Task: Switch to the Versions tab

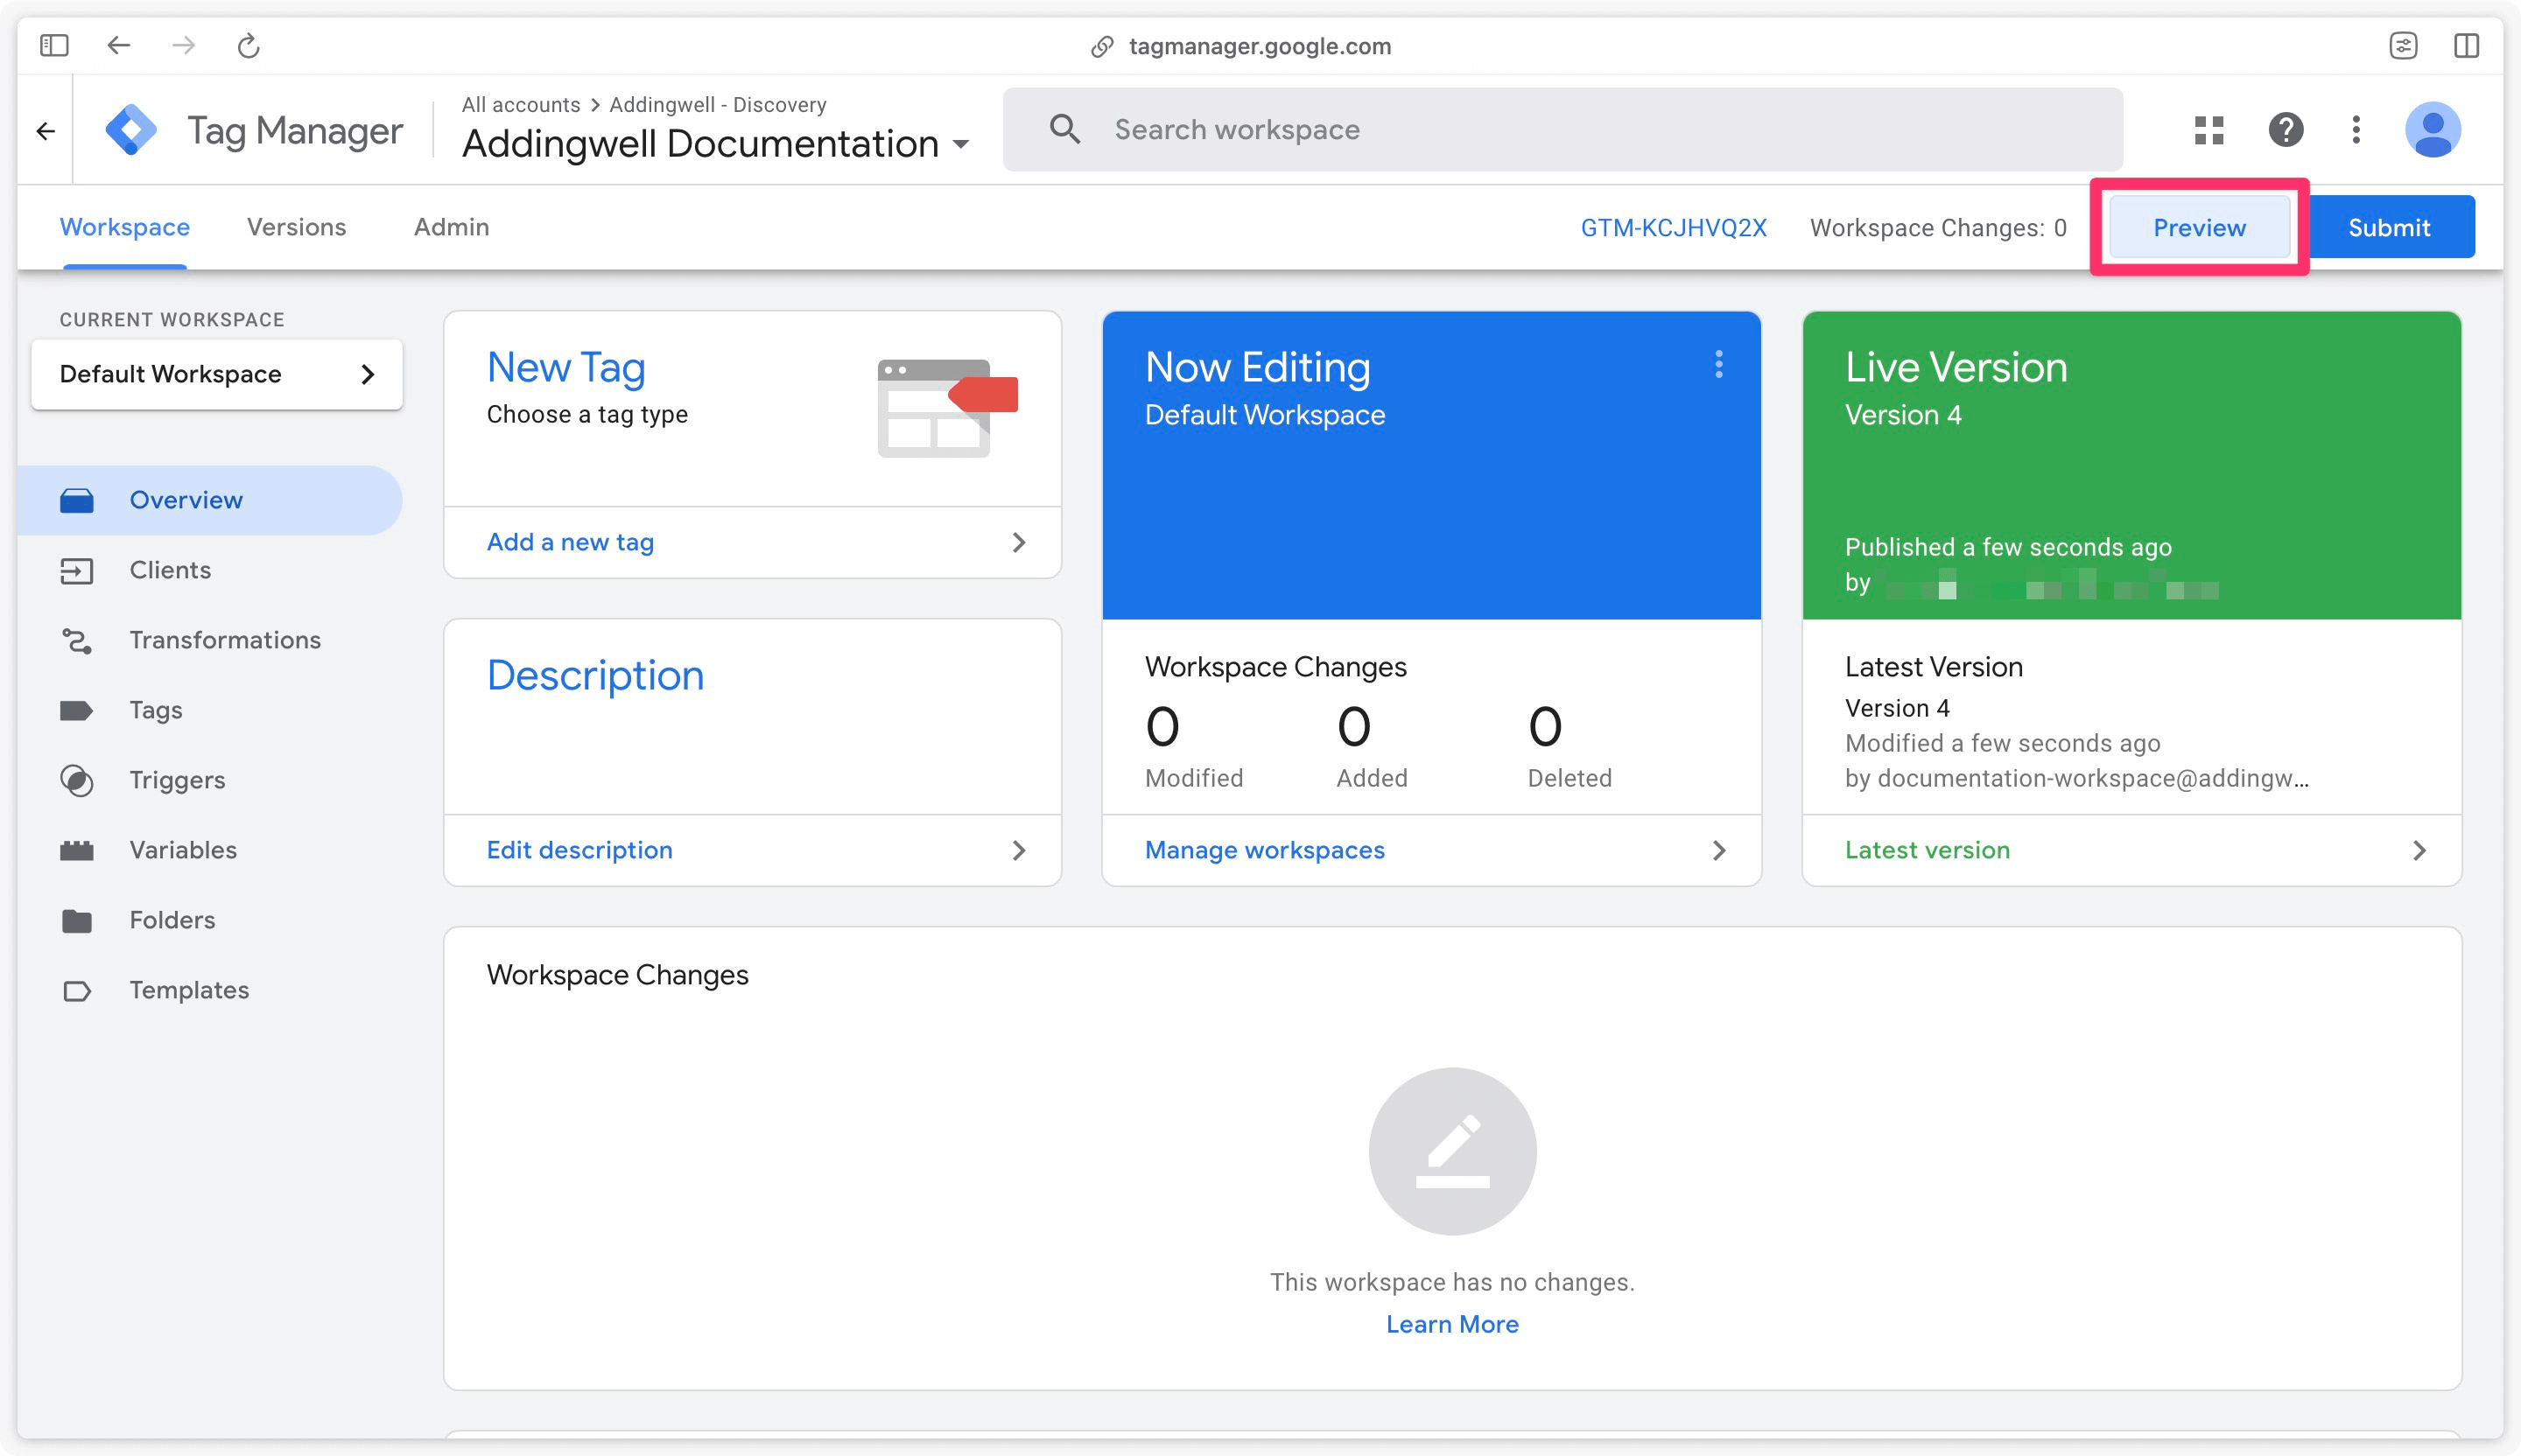Action: point(295,227)
